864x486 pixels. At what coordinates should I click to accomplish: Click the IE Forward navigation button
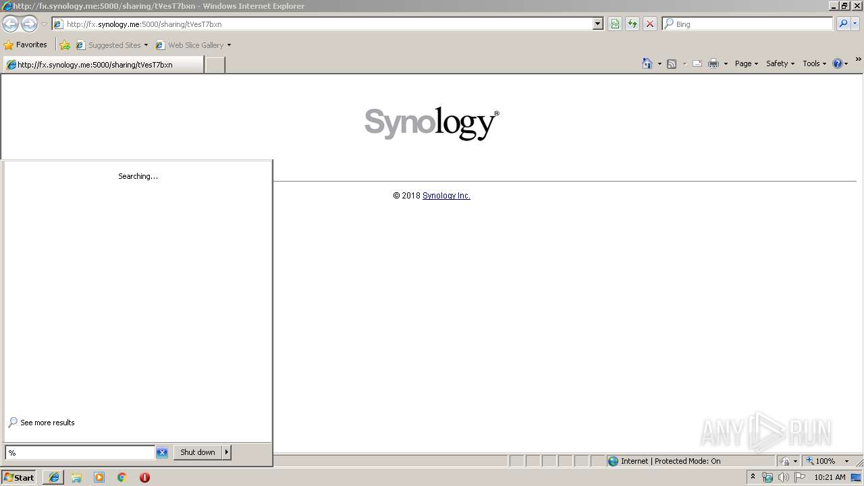(29, 24)
